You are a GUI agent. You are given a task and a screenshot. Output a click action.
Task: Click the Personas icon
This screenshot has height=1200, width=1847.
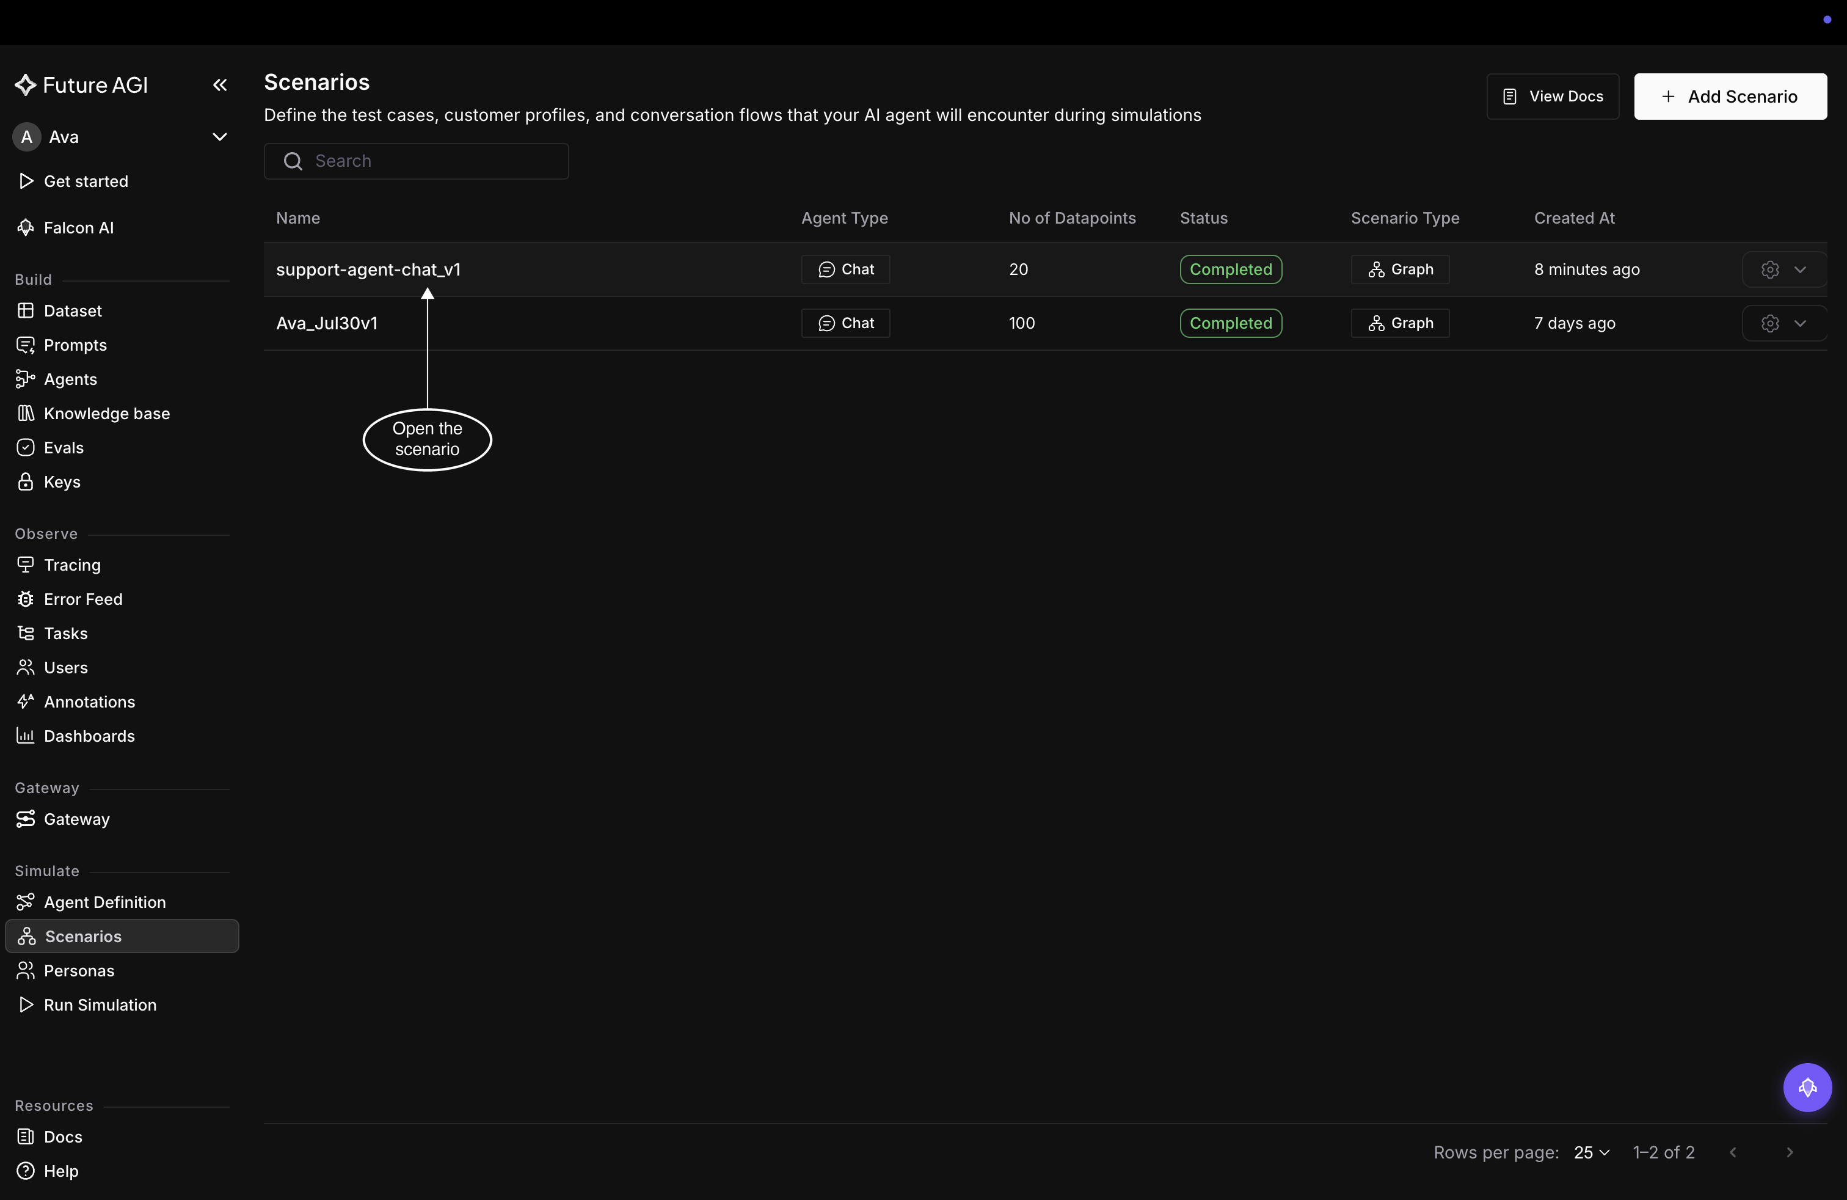pyautogui.click(x=26, y=970)
